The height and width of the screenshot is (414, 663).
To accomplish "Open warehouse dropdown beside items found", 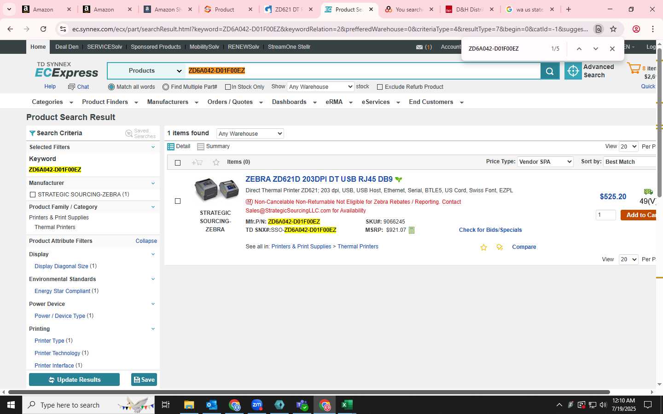I will coord(250,133).
